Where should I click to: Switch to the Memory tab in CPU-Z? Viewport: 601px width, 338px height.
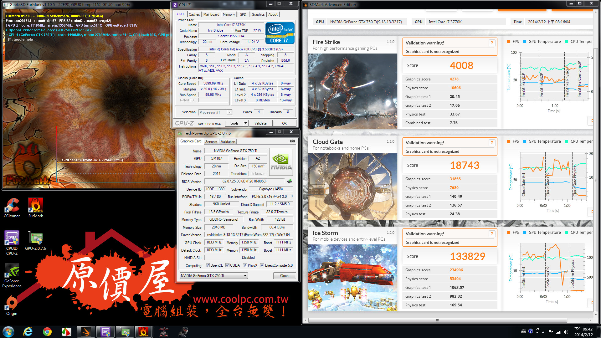click(x=229, y=14)
